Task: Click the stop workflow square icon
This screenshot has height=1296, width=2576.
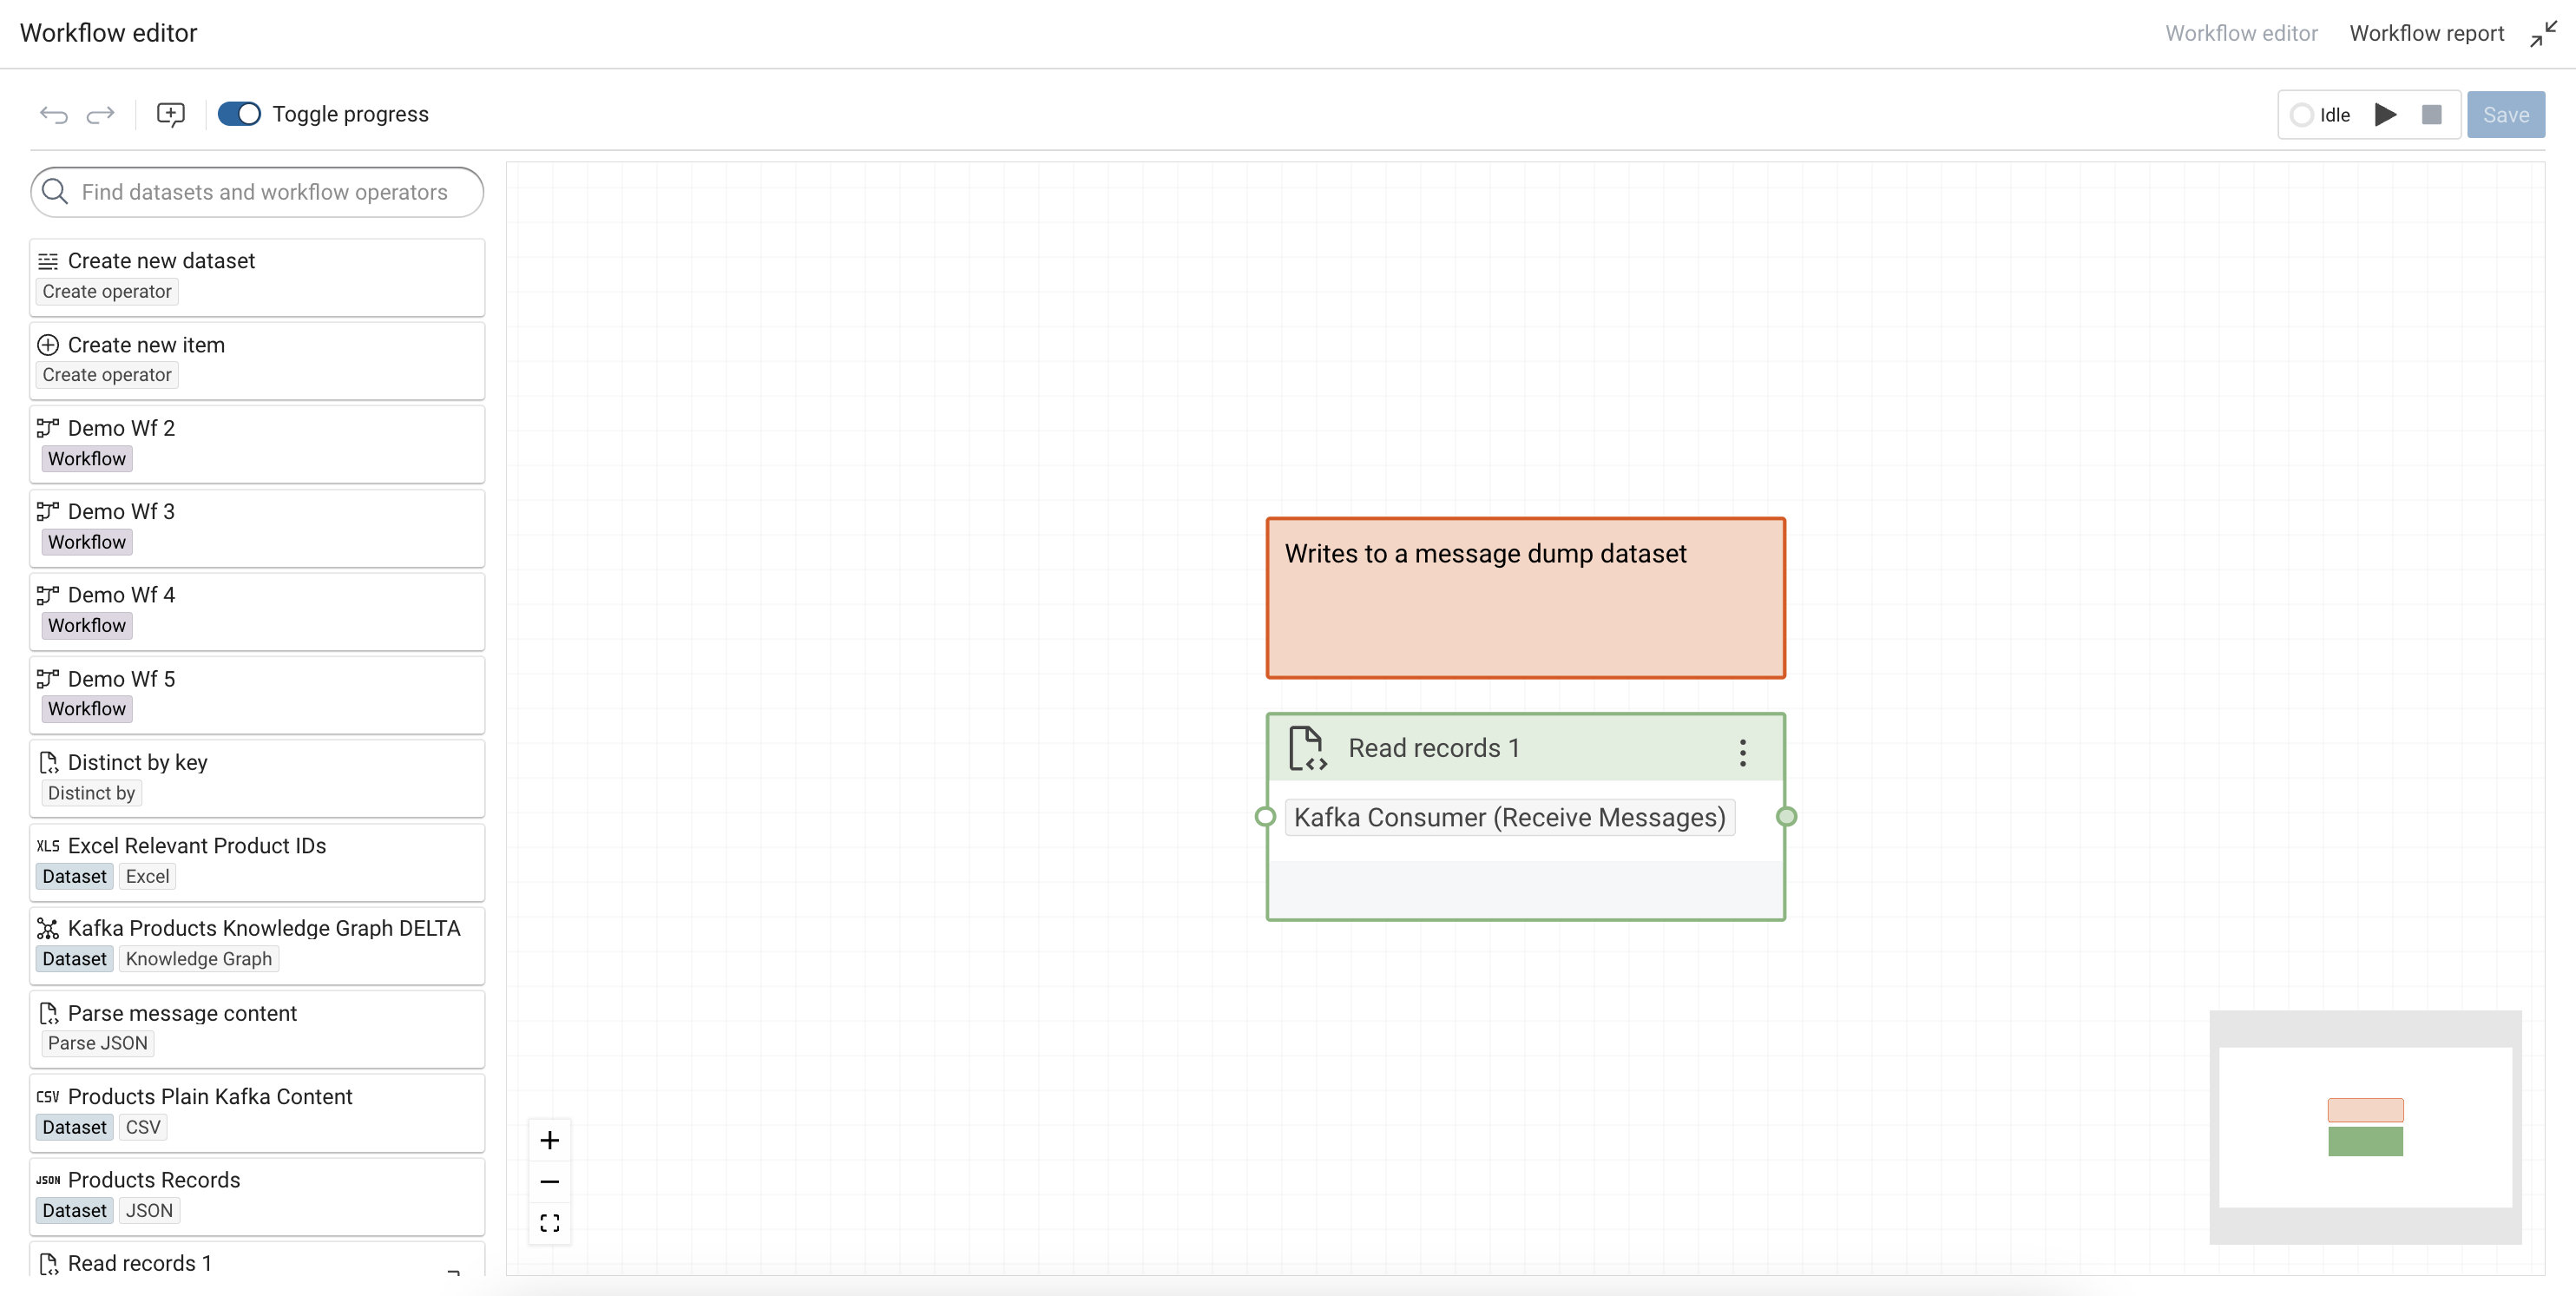Action: (2431, 114)
